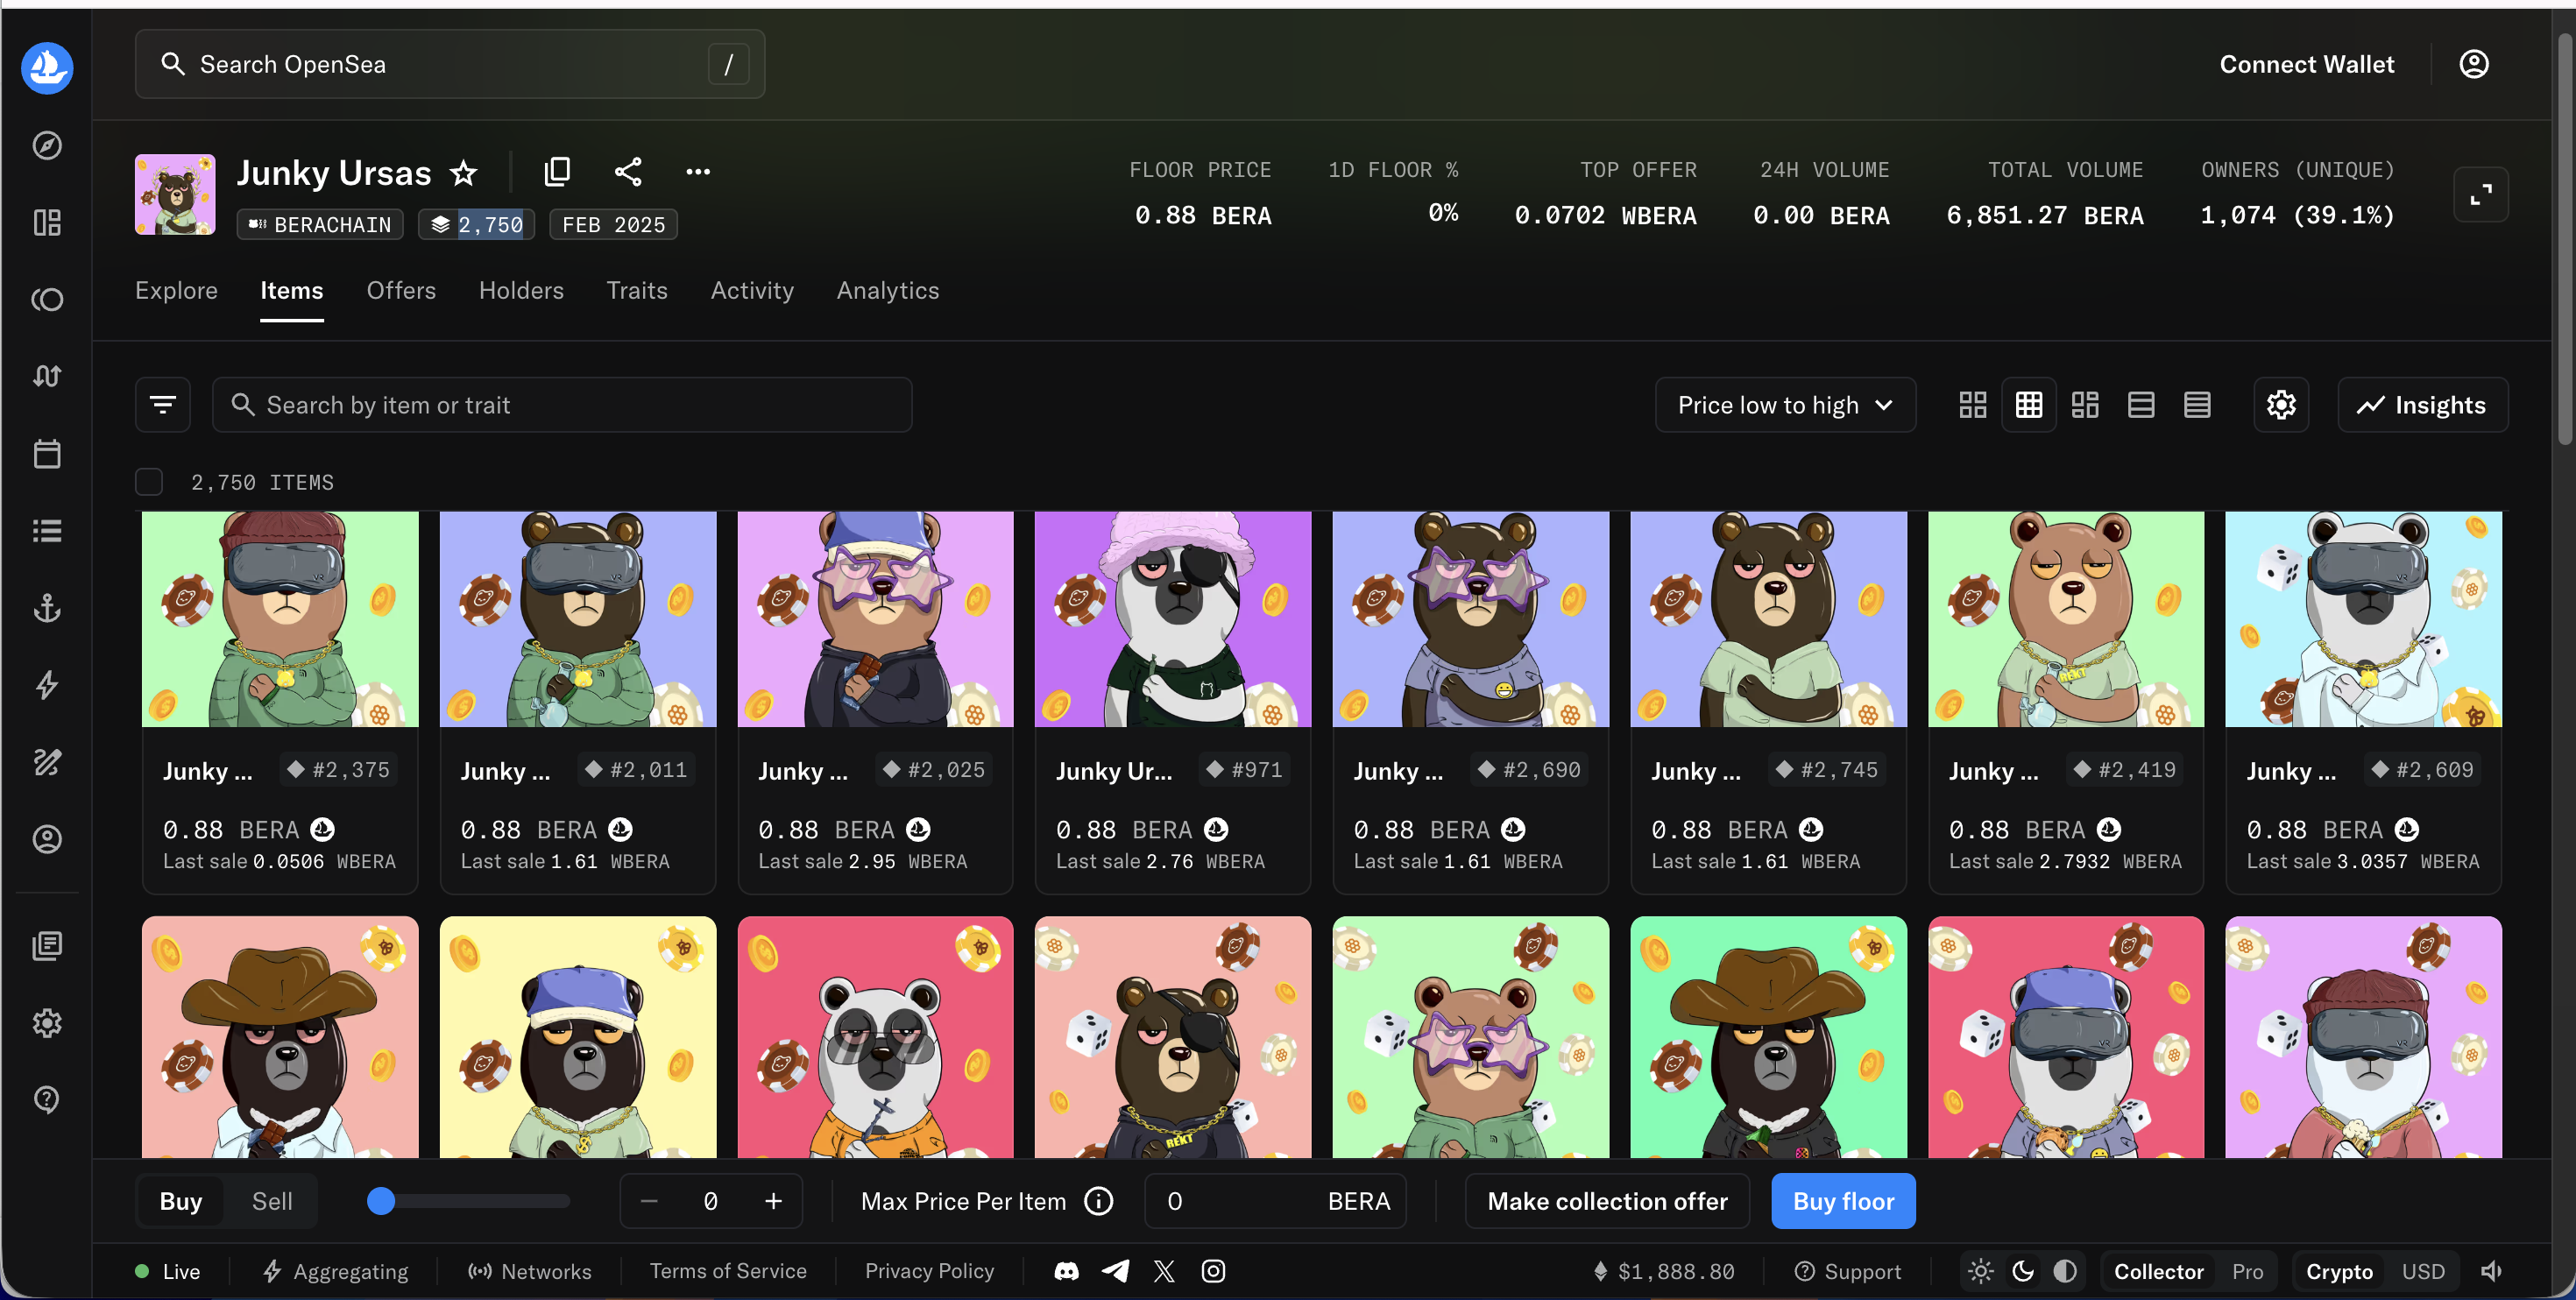Click the info icon beside Max Price Per Item
This screenshot has height=1300, width=2576.
point(1098,1201)
